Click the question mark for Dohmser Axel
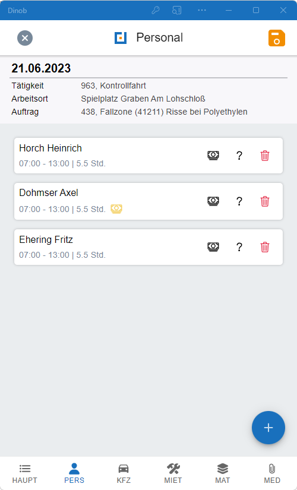Image resolution: width=297 pixels, height=490 pixels. click(239, 201)
